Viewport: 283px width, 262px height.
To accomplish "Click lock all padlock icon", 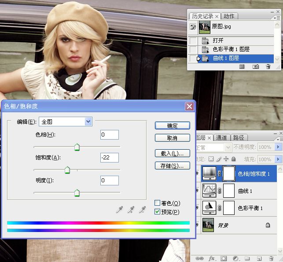I will (234, 159).
